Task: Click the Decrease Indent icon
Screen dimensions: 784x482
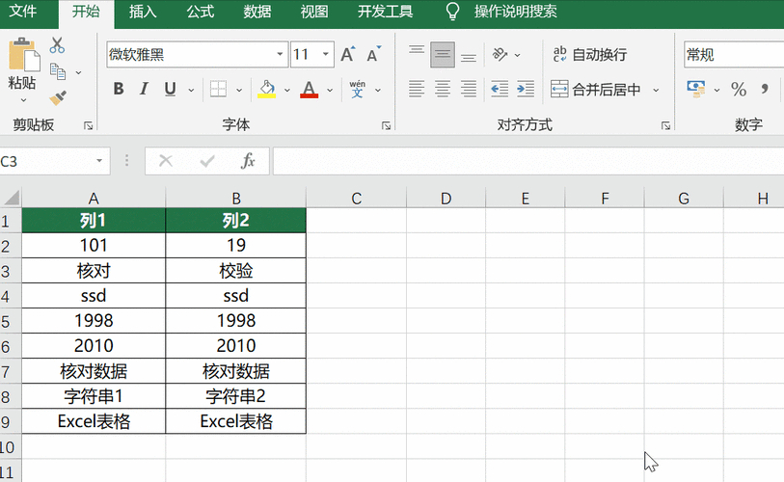Action: pos(500,90)
